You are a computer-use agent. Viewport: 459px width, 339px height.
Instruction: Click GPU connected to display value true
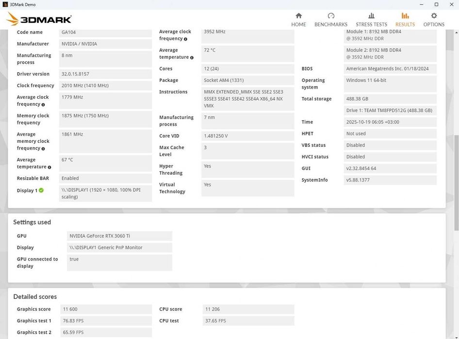point(119,262)
